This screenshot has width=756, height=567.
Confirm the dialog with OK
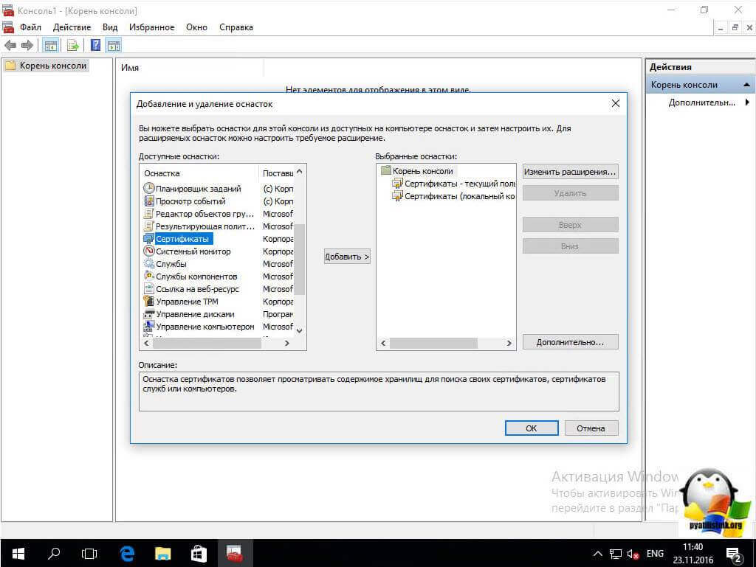click(x=531, y=428)
